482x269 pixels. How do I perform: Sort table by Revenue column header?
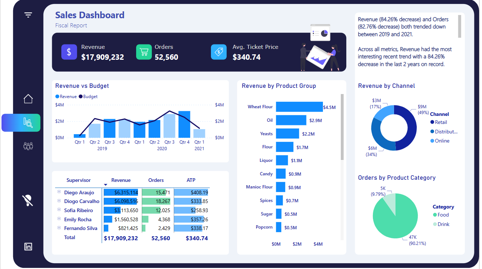(x=121, y=180)
